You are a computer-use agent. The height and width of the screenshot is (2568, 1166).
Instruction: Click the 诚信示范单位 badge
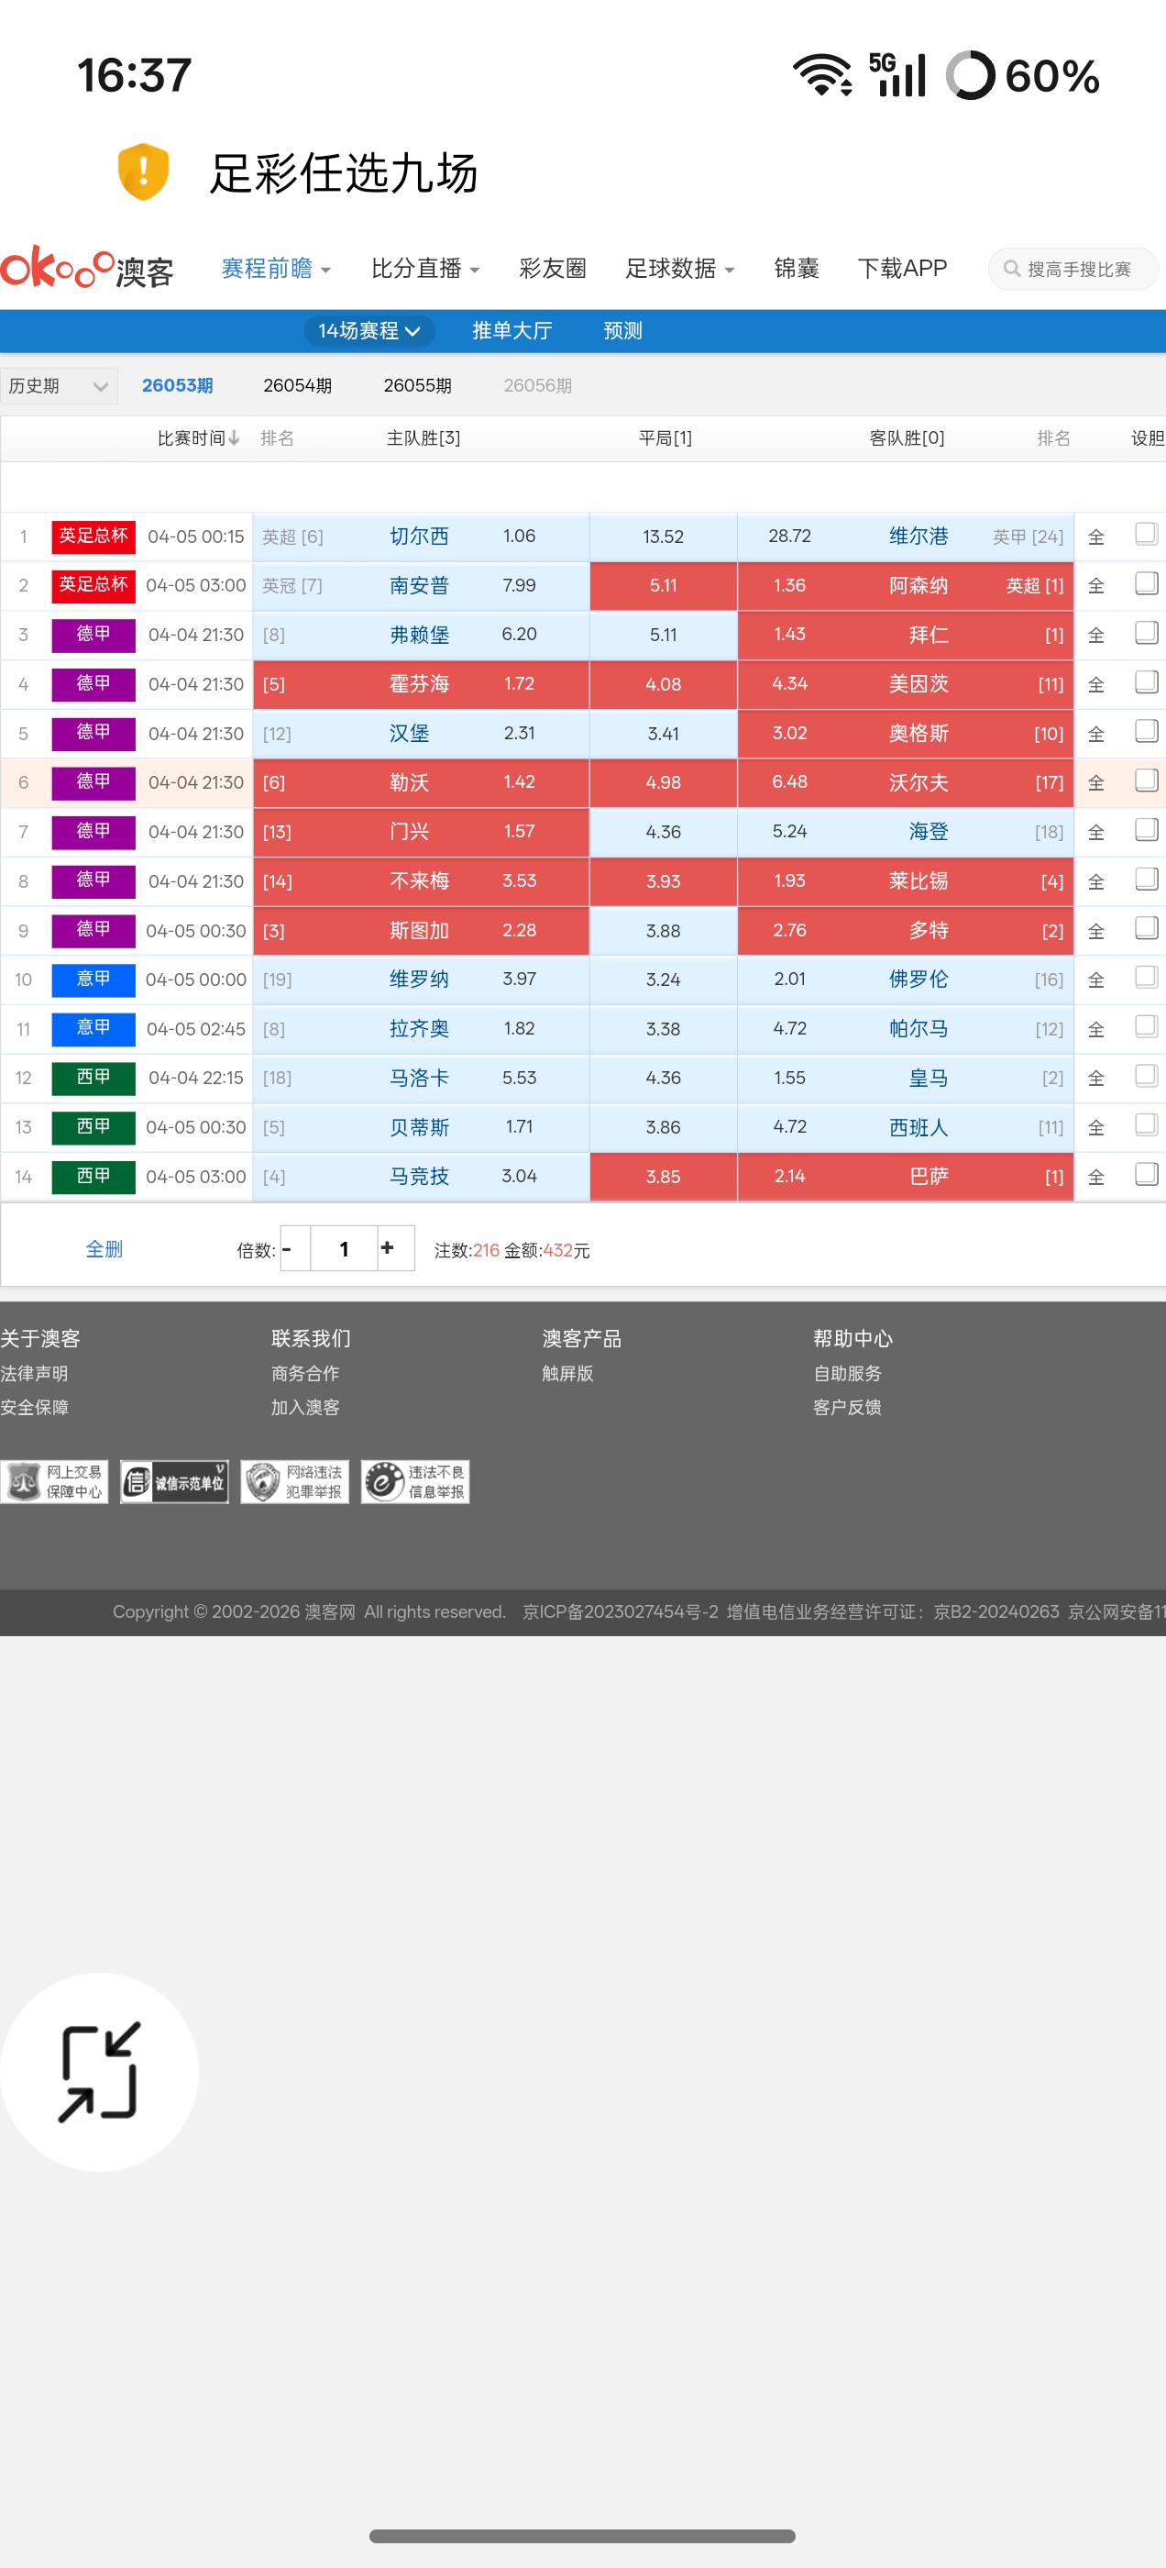point(174,1481)
